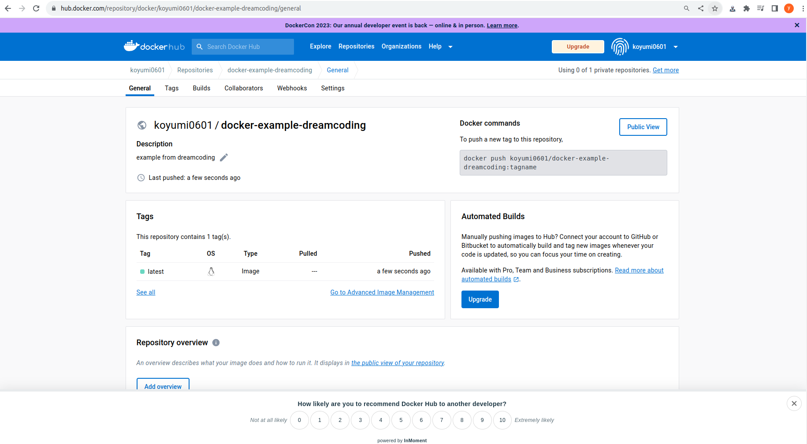Open the Chrome three-dot menu
Screen dimensions: 807x444
[803, 8]
